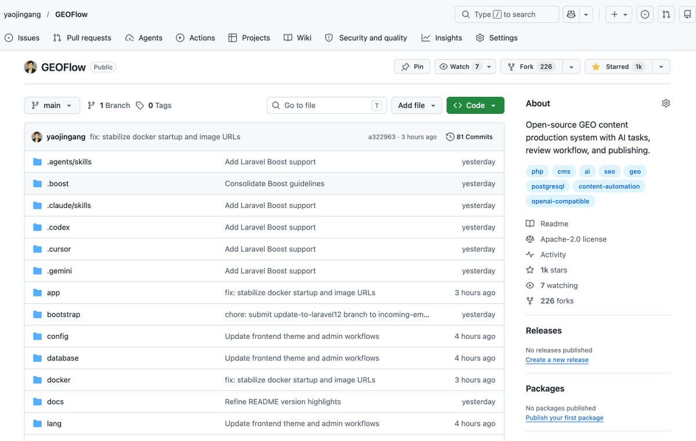Open the Issues inbox icon in header
This screenshot has height=441, width=696.
click(x=644, y=14)
